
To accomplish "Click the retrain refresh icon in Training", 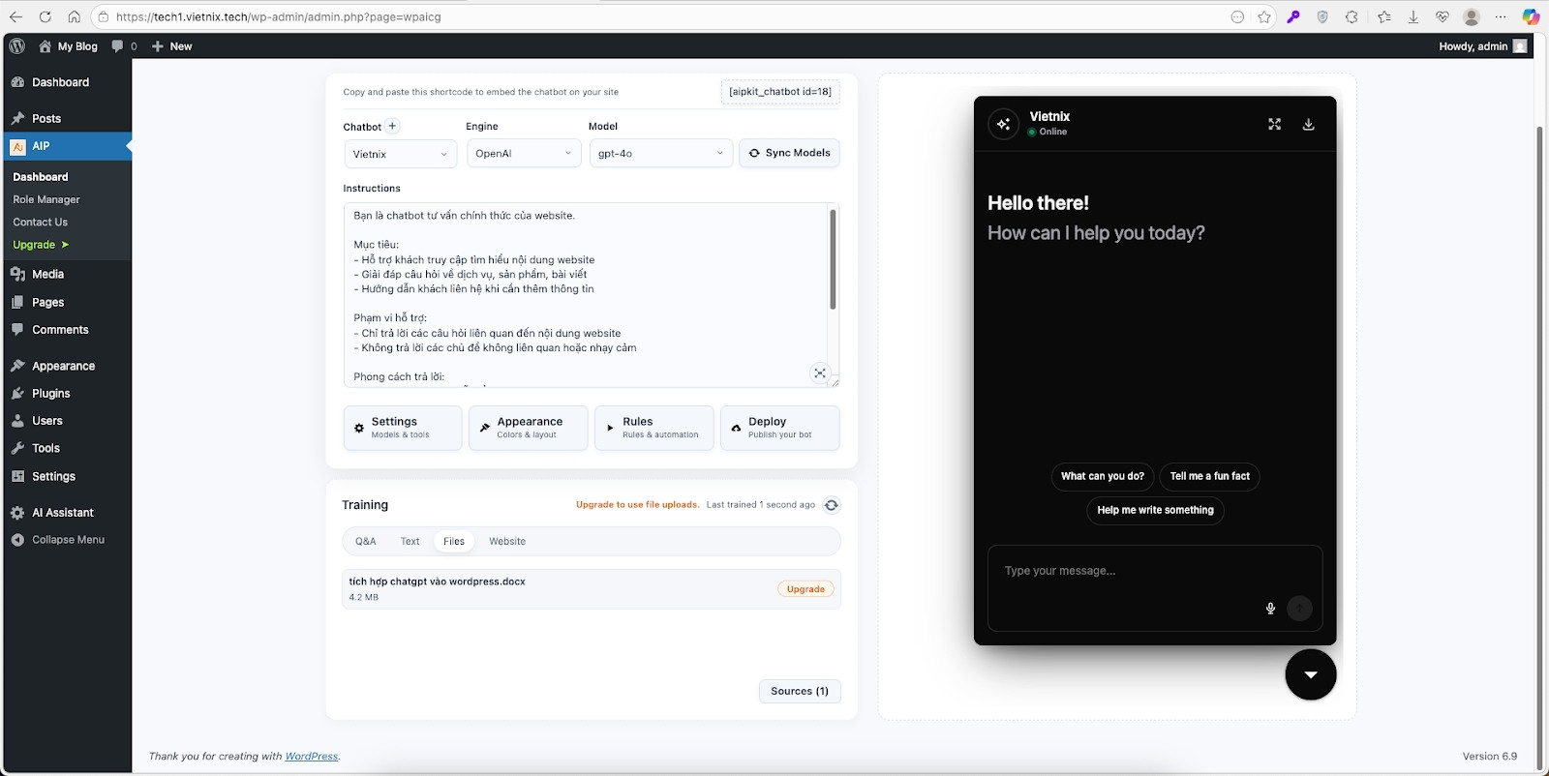I will 831,505.
